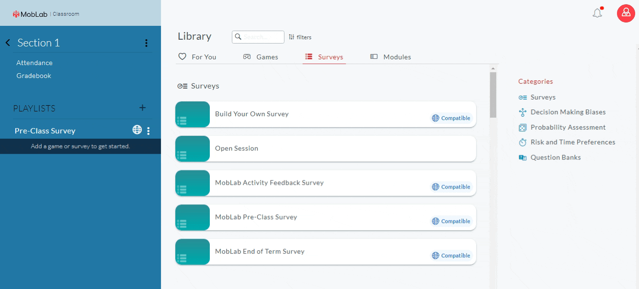The width and height of the screenshot is (639, 289).
Task: Click the globe icon on Pre-Class Survey playlist
Action: pos(137,130)
